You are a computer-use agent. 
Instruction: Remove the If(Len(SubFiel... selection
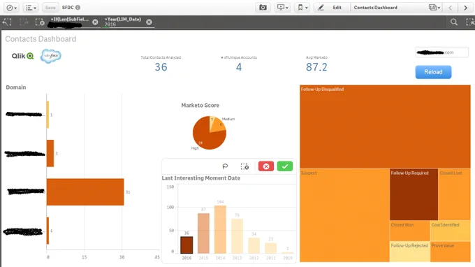pyautogui.click(x=95, y=22)
